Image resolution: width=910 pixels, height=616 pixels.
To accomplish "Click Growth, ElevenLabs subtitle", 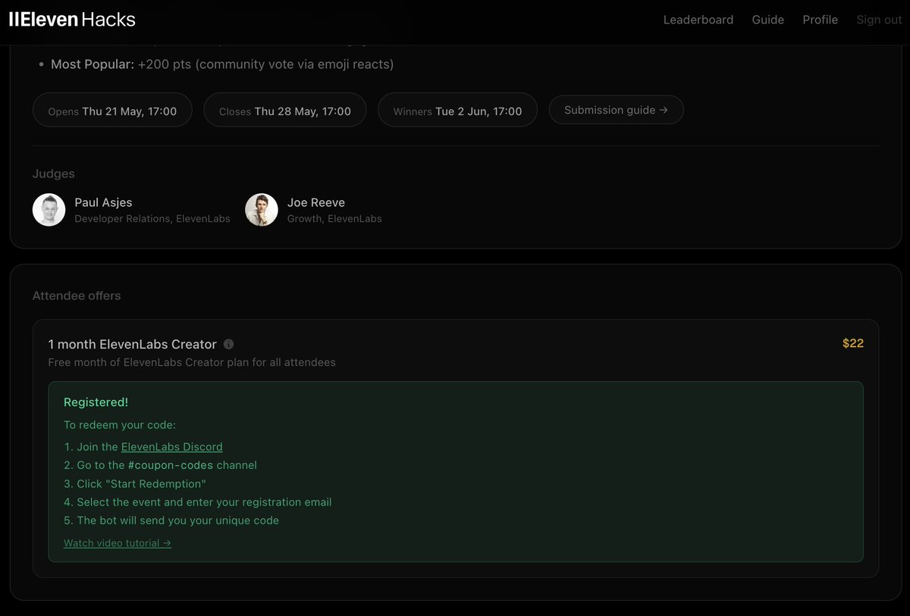I will pyautogui.click(x=334, y=219).
